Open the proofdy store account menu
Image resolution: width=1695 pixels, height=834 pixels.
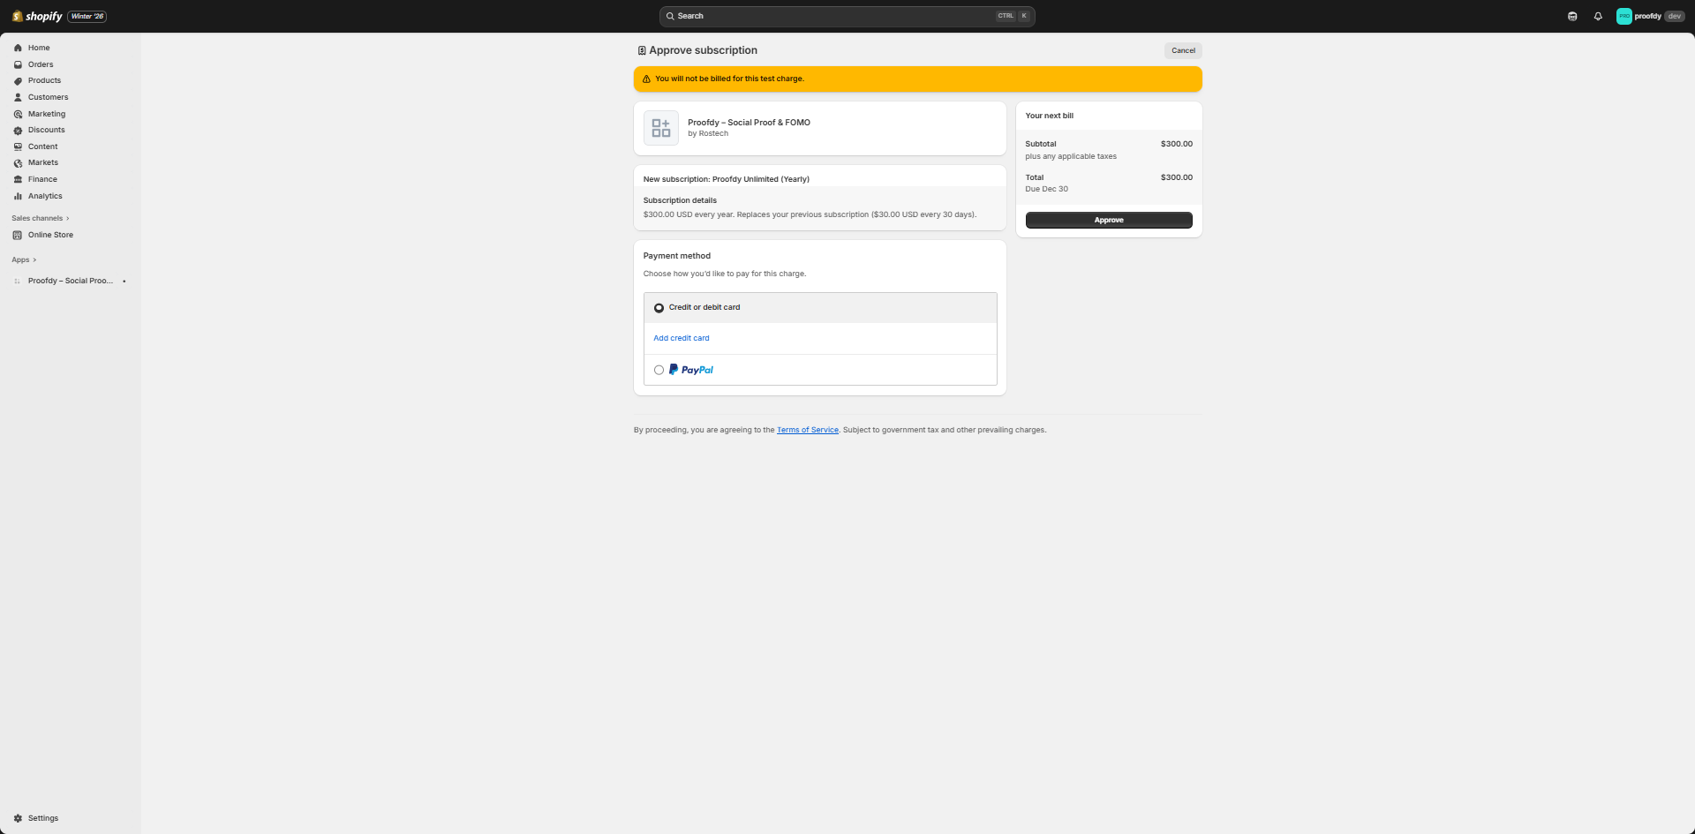1650,16
